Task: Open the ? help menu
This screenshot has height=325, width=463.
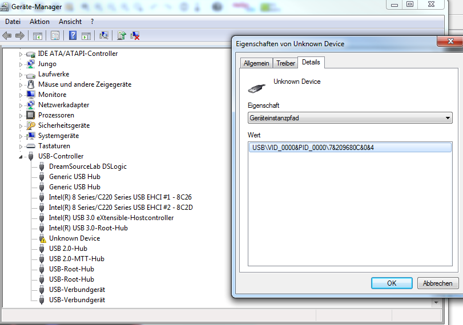Action: (92, 22)
